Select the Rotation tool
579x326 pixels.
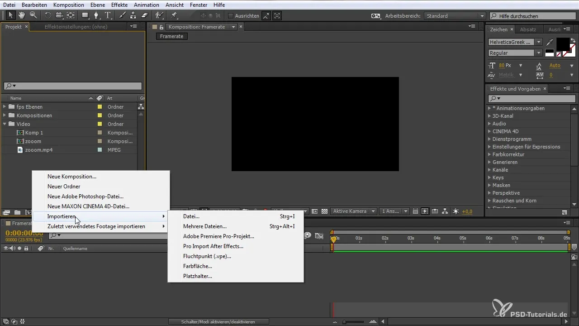[48, 15]
